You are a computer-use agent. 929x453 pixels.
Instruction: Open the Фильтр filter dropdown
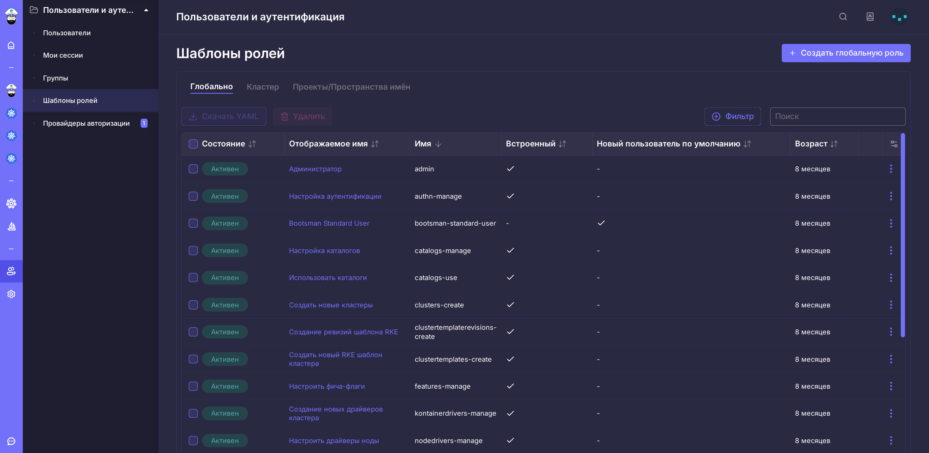[x=732, y=117]
